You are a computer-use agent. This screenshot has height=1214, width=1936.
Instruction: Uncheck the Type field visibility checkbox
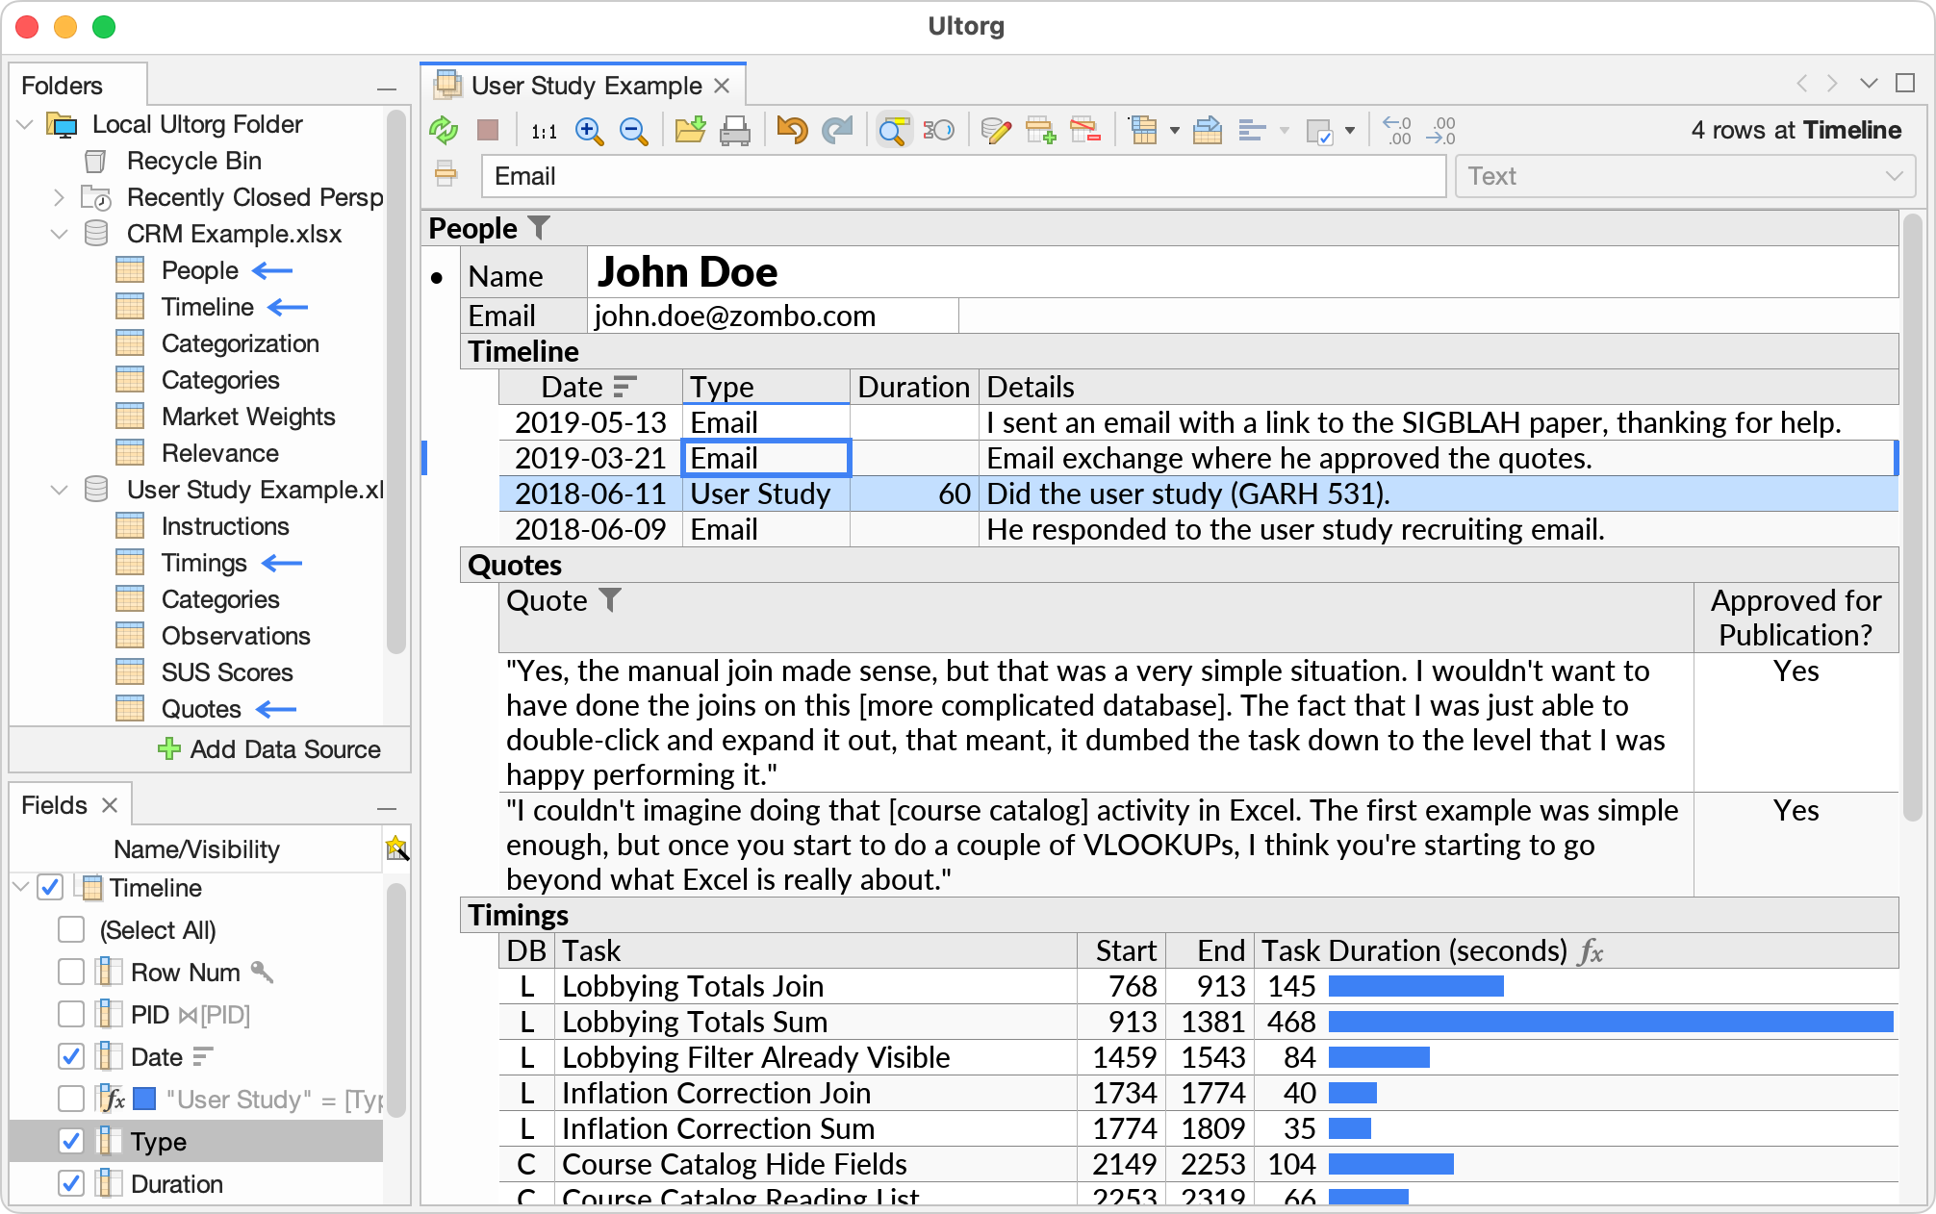[70, 1142]
